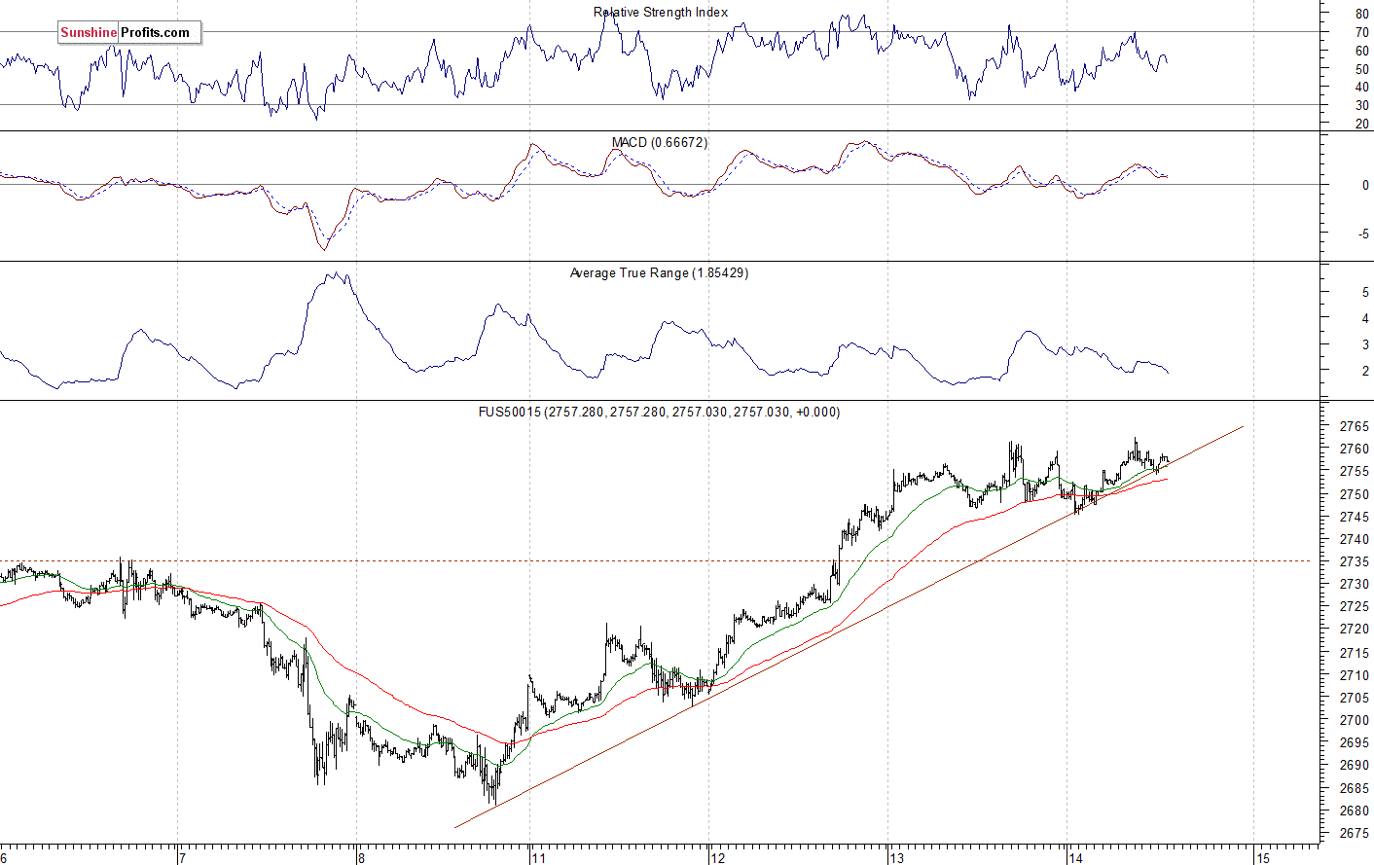Viewport: 1374px width, 865px height.
Task: Click date label 6 on time axis
Action: (3, 858)
